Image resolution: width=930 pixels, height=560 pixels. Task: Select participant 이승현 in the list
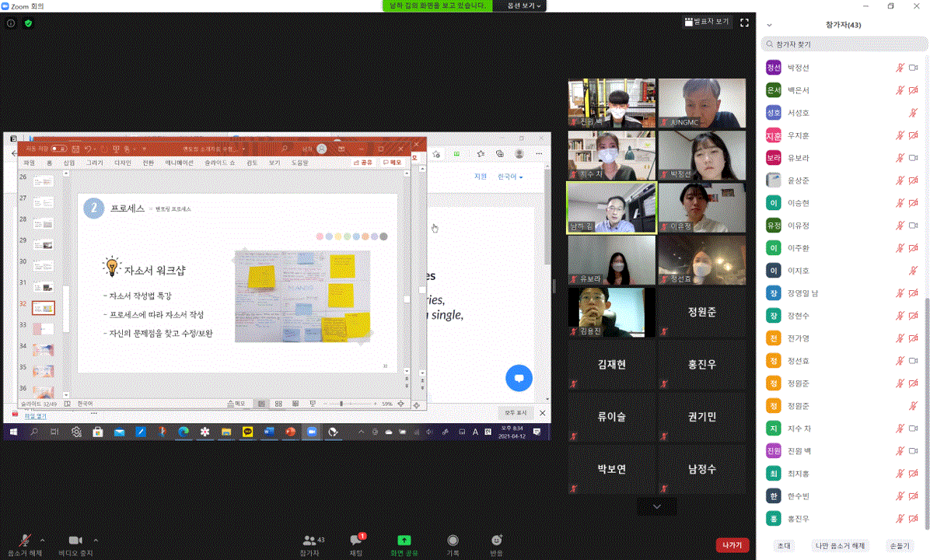click(843, 203)
